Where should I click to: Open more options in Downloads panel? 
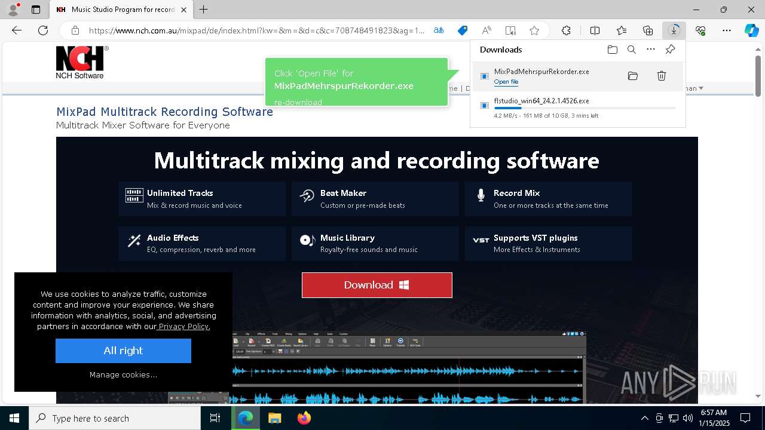651,50
